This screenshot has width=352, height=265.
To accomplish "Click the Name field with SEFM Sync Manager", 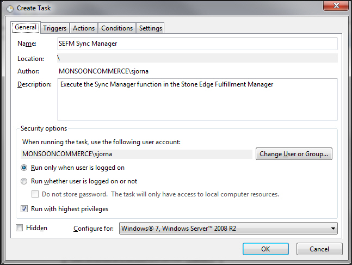I will click(197, 44).
